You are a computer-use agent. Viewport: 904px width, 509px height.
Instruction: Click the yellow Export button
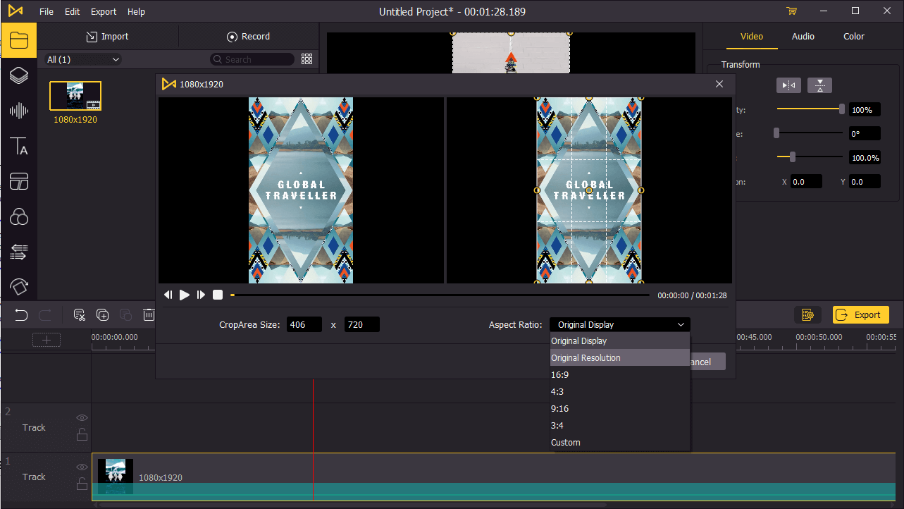tap(861, 315)
